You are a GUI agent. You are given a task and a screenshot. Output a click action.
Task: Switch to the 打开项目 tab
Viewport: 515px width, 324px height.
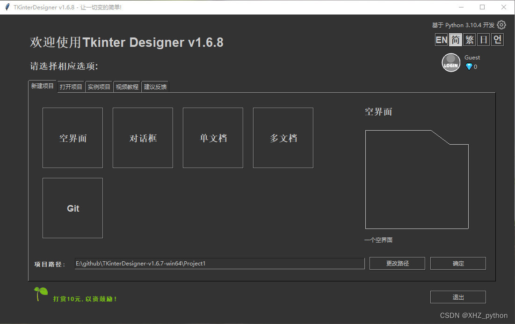click(71, 87)
